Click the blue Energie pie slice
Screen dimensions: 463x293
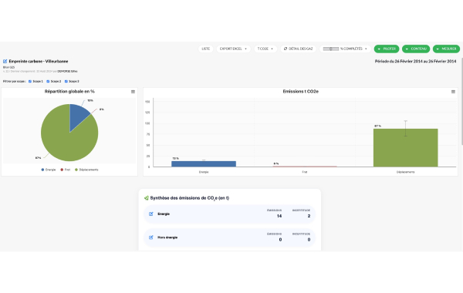pyautogui.click(x=77, y=115)
